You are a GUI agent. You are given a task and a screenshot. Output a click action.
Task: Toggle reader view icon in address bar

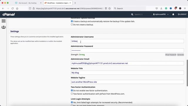[x=106, y=9]
